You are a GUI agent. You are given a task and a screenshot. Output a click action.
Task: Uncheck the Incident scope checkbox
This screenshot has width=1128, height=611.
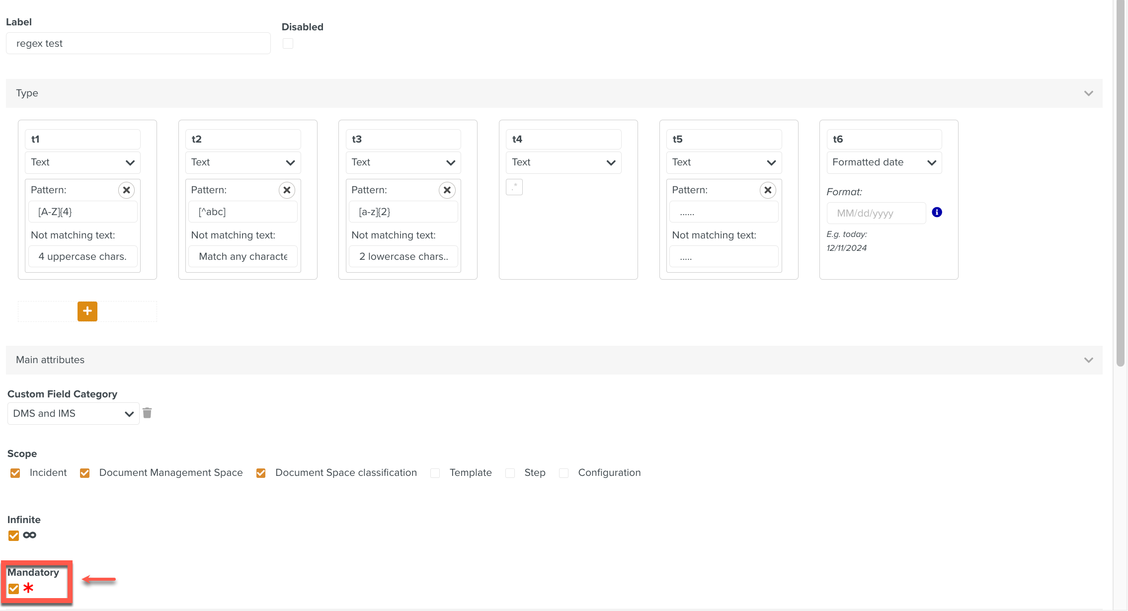click(15, 473)
